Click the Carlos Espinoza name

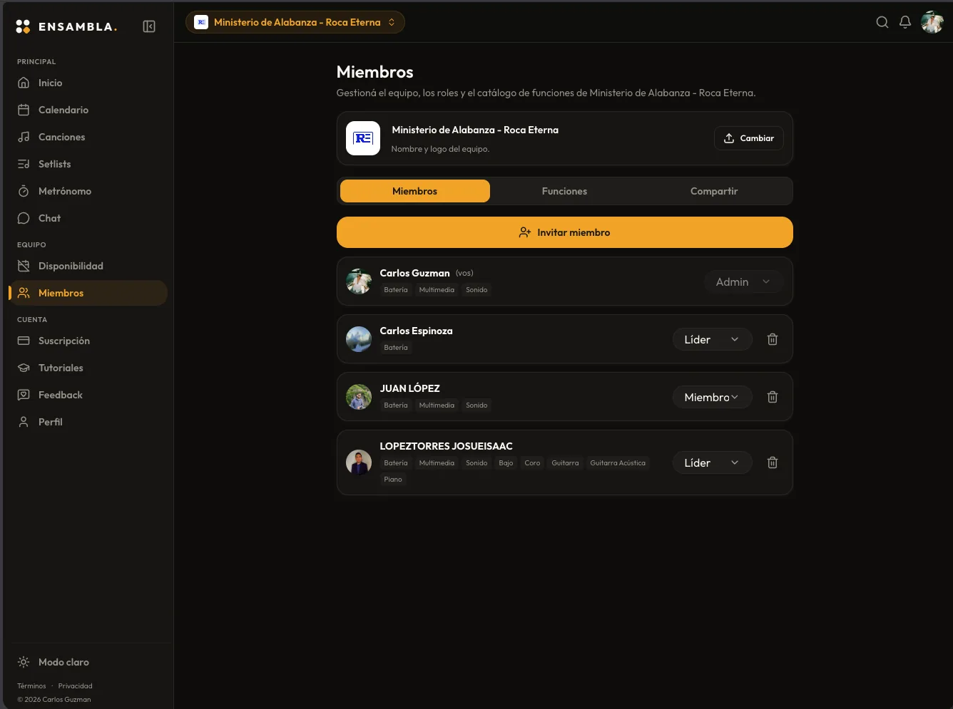click(x=416, y=331)
